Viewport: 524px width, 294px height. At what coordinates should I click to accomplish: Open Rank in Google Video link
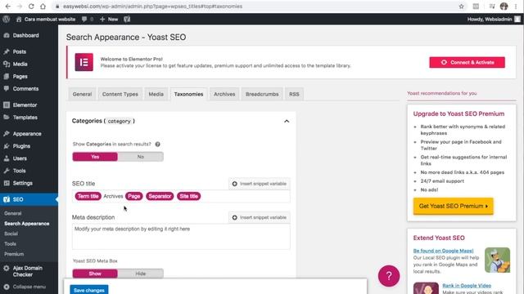point(467,286)
